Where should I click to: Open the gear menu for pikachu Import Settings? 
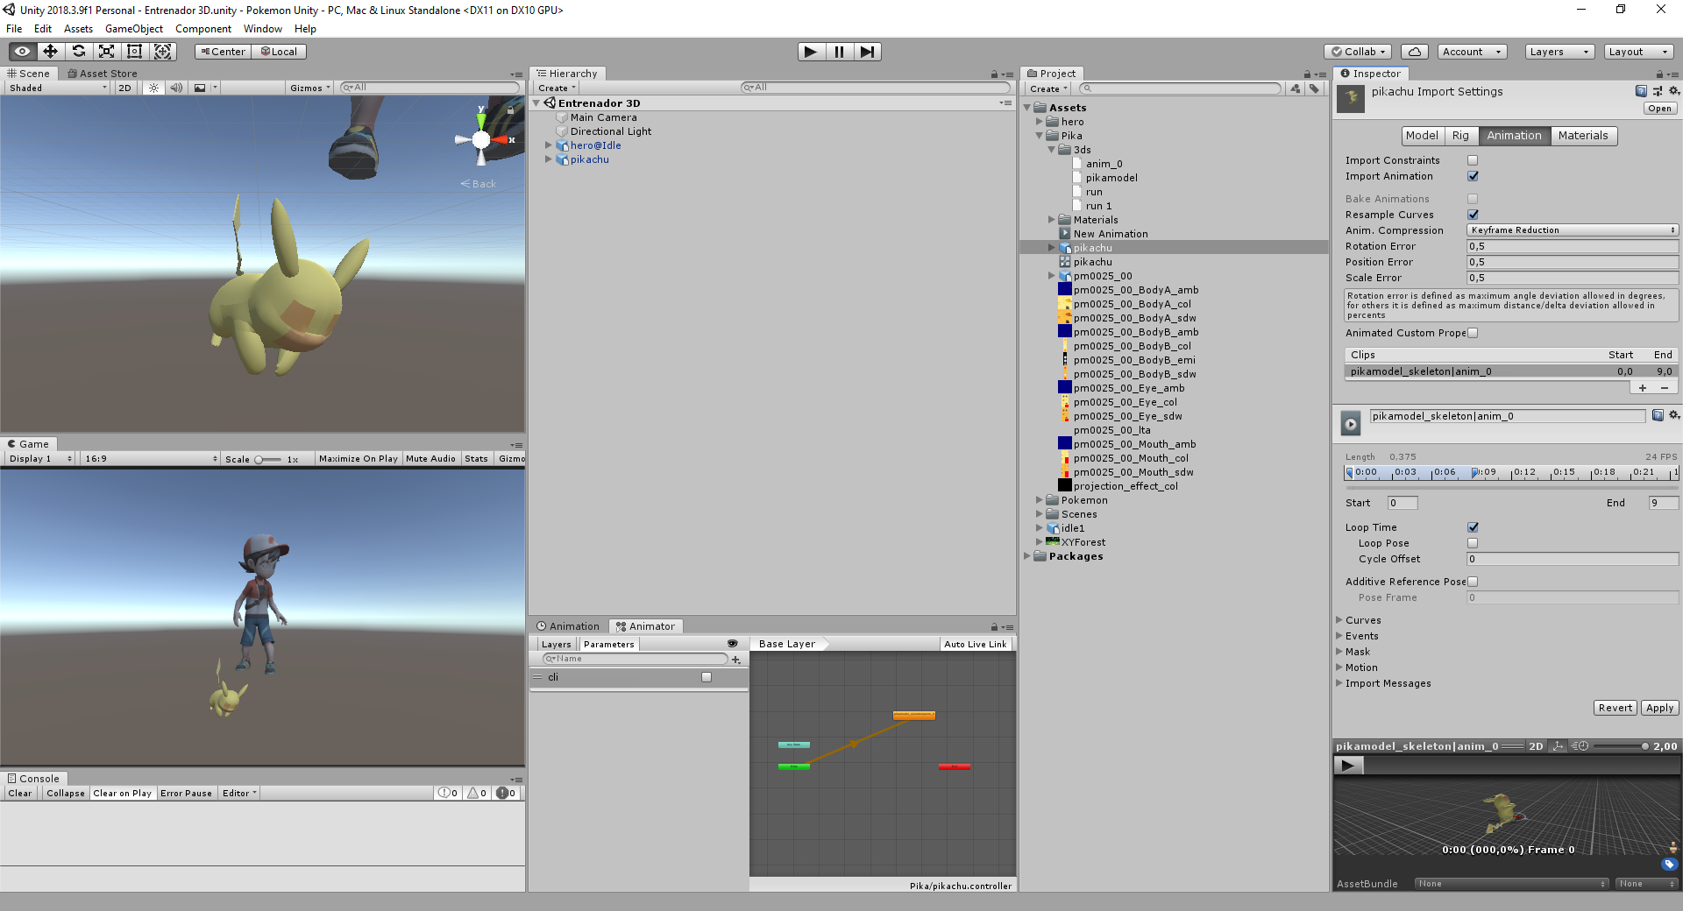tap(1673, 91)
